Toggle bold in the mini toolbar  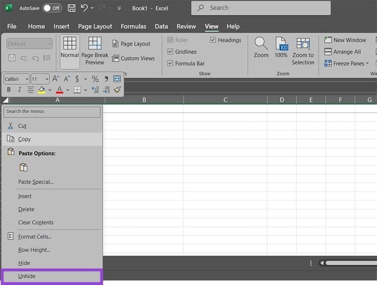click(9, 90)
